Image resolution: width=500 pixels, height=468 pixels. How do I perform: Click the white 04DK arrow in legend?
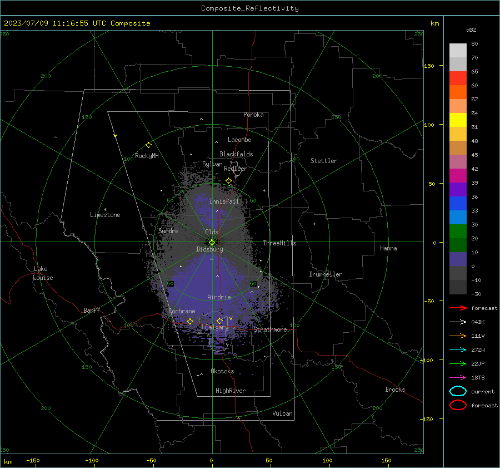[x=458, y=322]
